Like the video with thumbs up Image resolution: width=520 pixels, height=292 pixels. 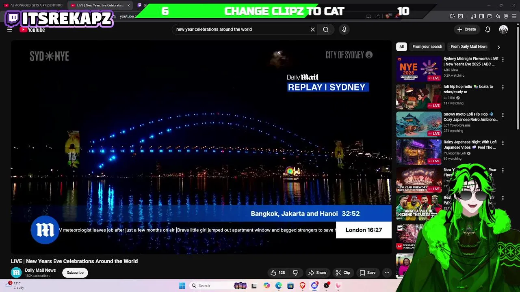click(278, 273)
